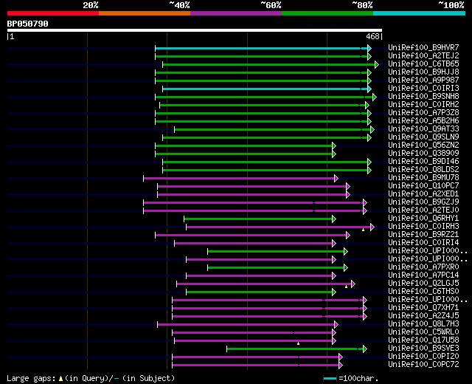Click the cyan alignment bar for B9HVR7
Viewport: 472px width, 384px height.
[x=261, y=48]
